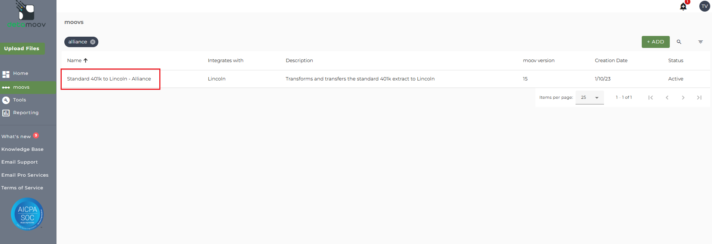Open What's new link
712x244 pixels.
pos(16,137)
